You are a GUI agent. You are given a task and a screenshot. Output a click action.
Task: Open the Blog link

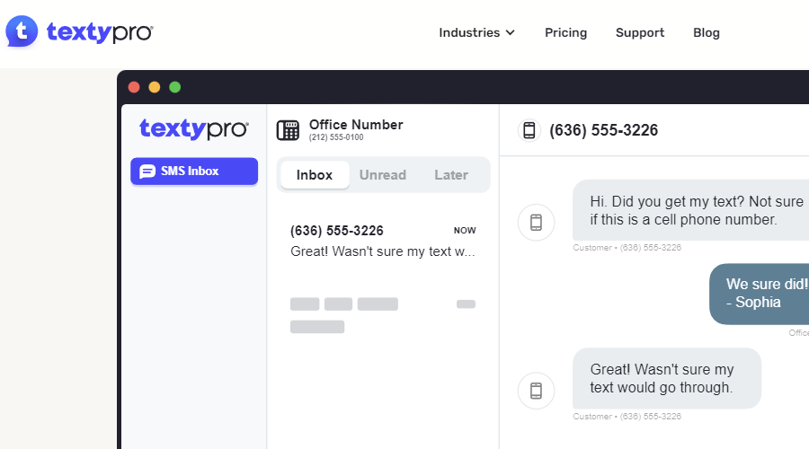pos(707,32)
